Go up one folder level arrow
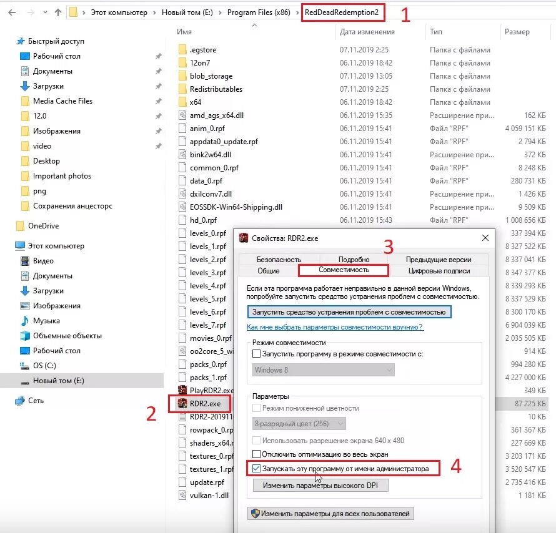The height and width of the screenshot is (533, 556). [58, 12]
